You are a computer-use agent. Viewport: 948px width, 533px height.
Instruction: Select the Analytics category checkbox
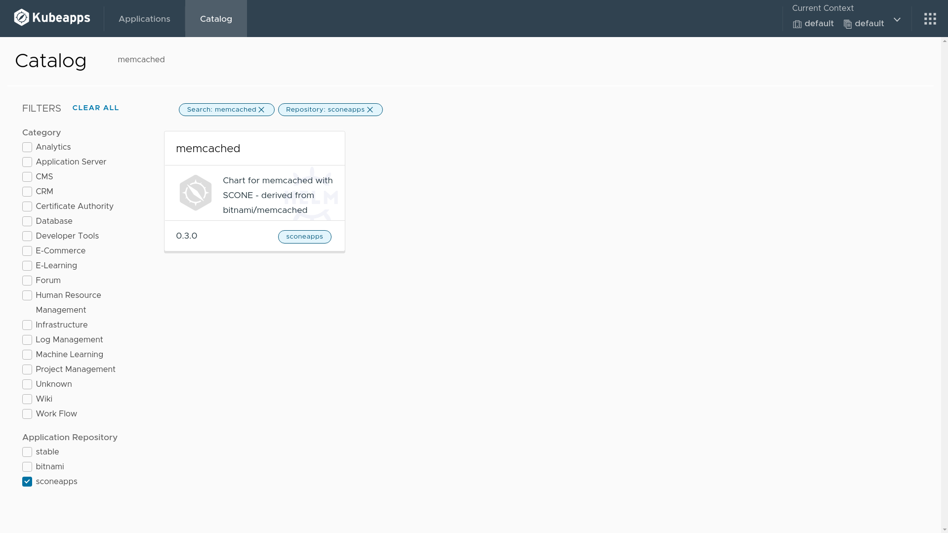(x=27, y=147)
